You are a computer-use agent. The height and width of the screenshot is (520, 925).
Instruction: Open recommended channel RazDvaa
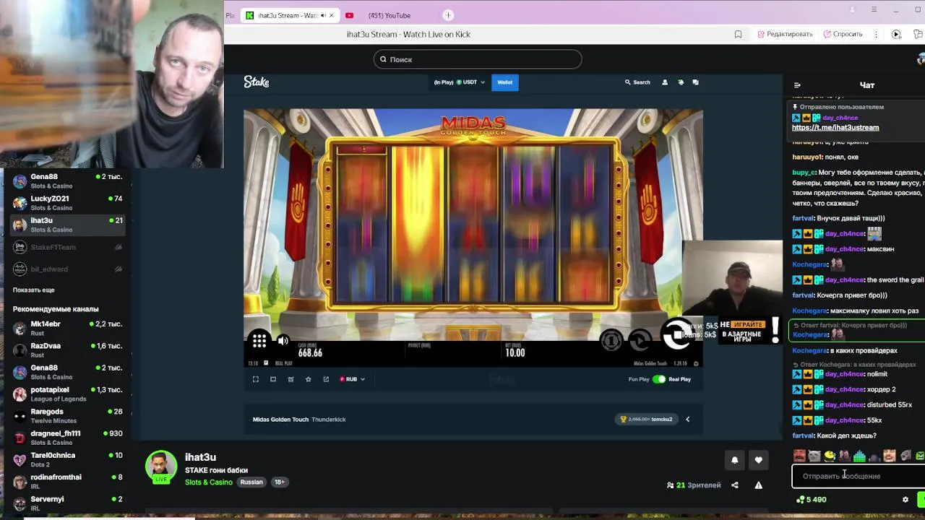point(67,350)
